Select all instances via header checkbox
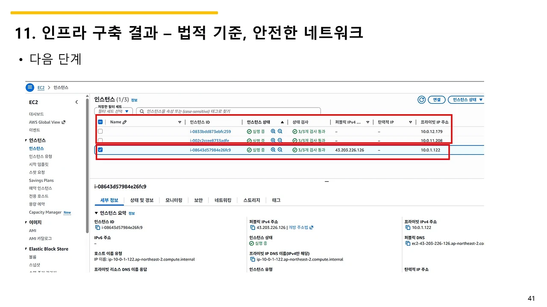This screenshot has width=547, height=307. [100, 122]
